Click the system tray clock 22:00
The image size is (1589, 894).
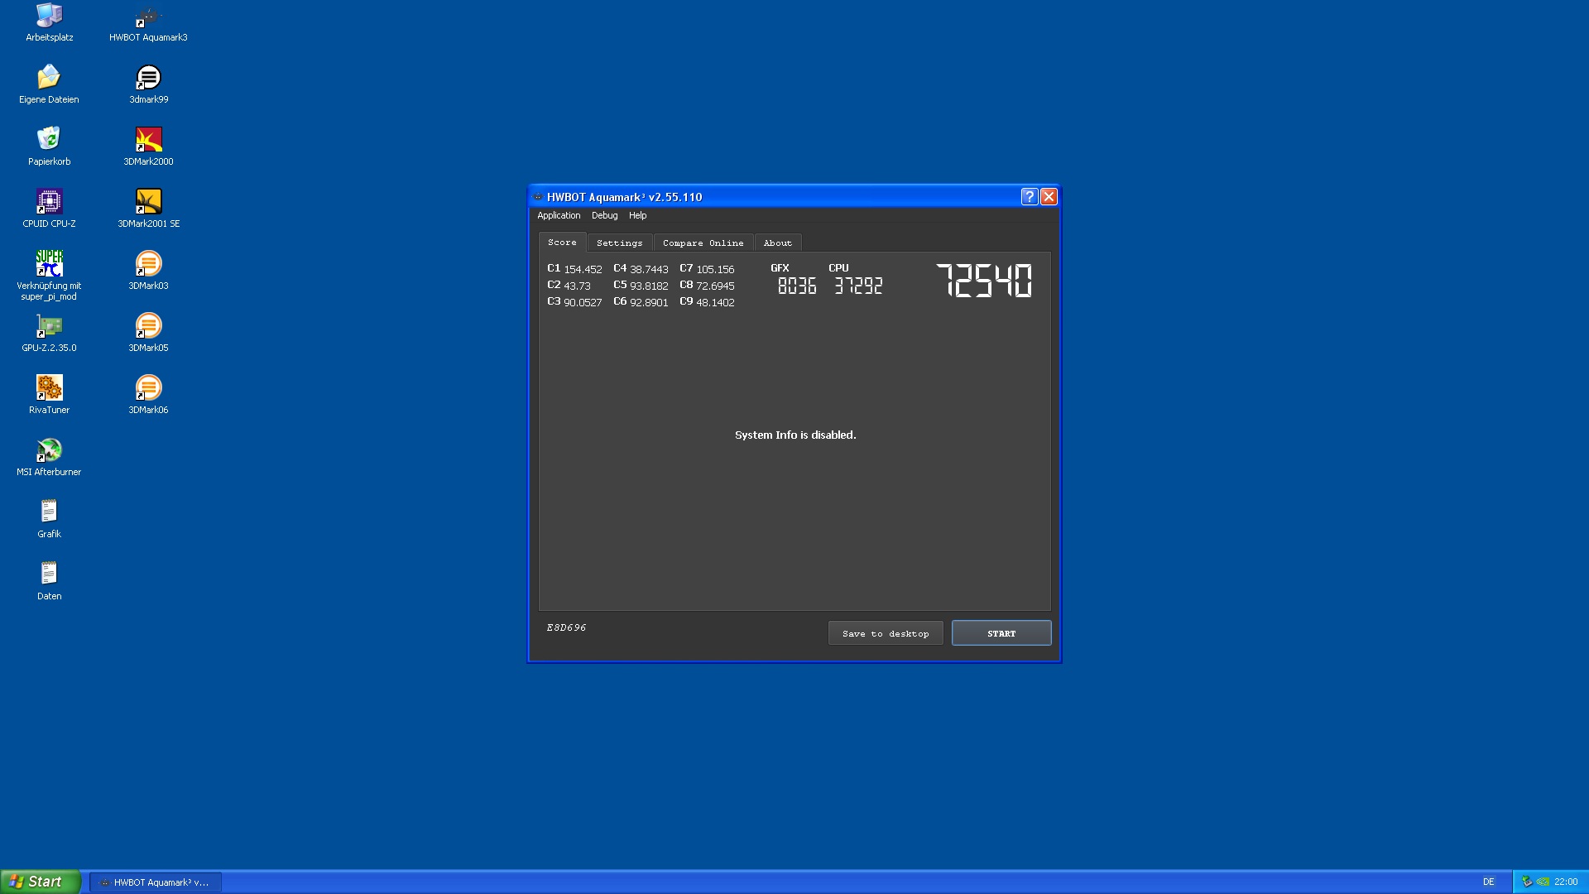tap(1566, 882)
